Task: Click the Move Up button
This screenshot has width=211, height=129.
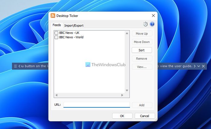Action: (x=142, y=34)
